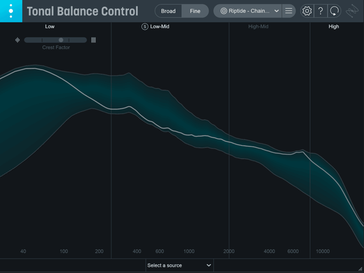Select the High-Mid band label
This screenshot has width=364, height=273.
(258, 27)
